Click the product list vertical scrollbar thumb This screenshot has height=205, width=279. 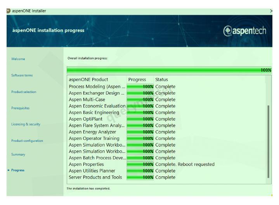tap(268, 141)
